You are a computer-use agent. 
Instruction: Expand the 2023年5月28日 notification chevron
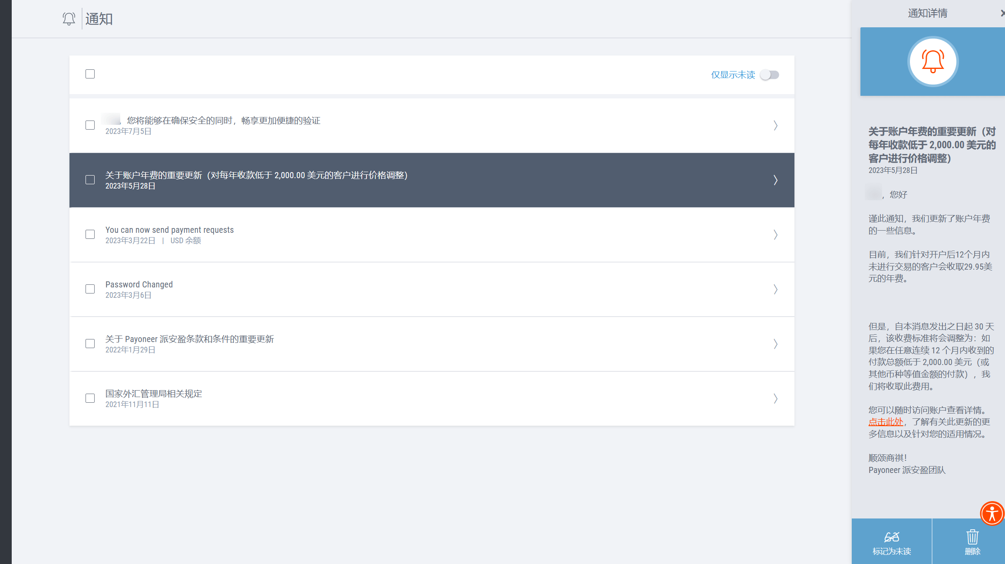(775, 180)
